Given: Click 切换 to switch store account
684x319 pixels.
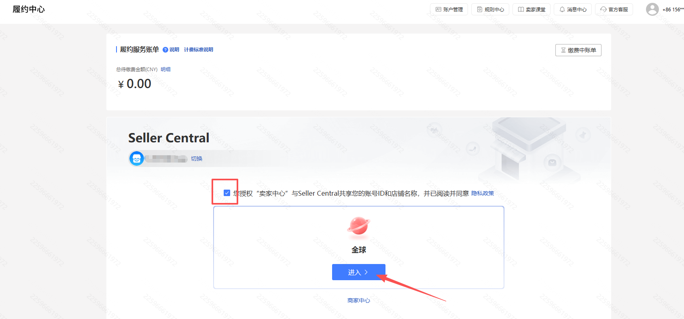Looking at the screenshot, I should pyautogui.click(x=197, y=158).
